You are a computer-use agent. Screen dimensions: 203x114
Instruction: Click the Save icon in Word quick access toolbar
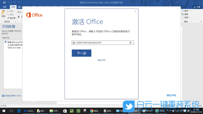pos(4,2)
